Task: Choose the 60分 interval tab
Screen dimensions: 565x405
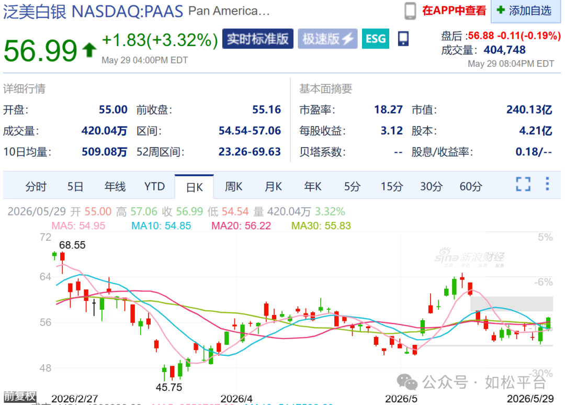Action: tap(471, 187)
